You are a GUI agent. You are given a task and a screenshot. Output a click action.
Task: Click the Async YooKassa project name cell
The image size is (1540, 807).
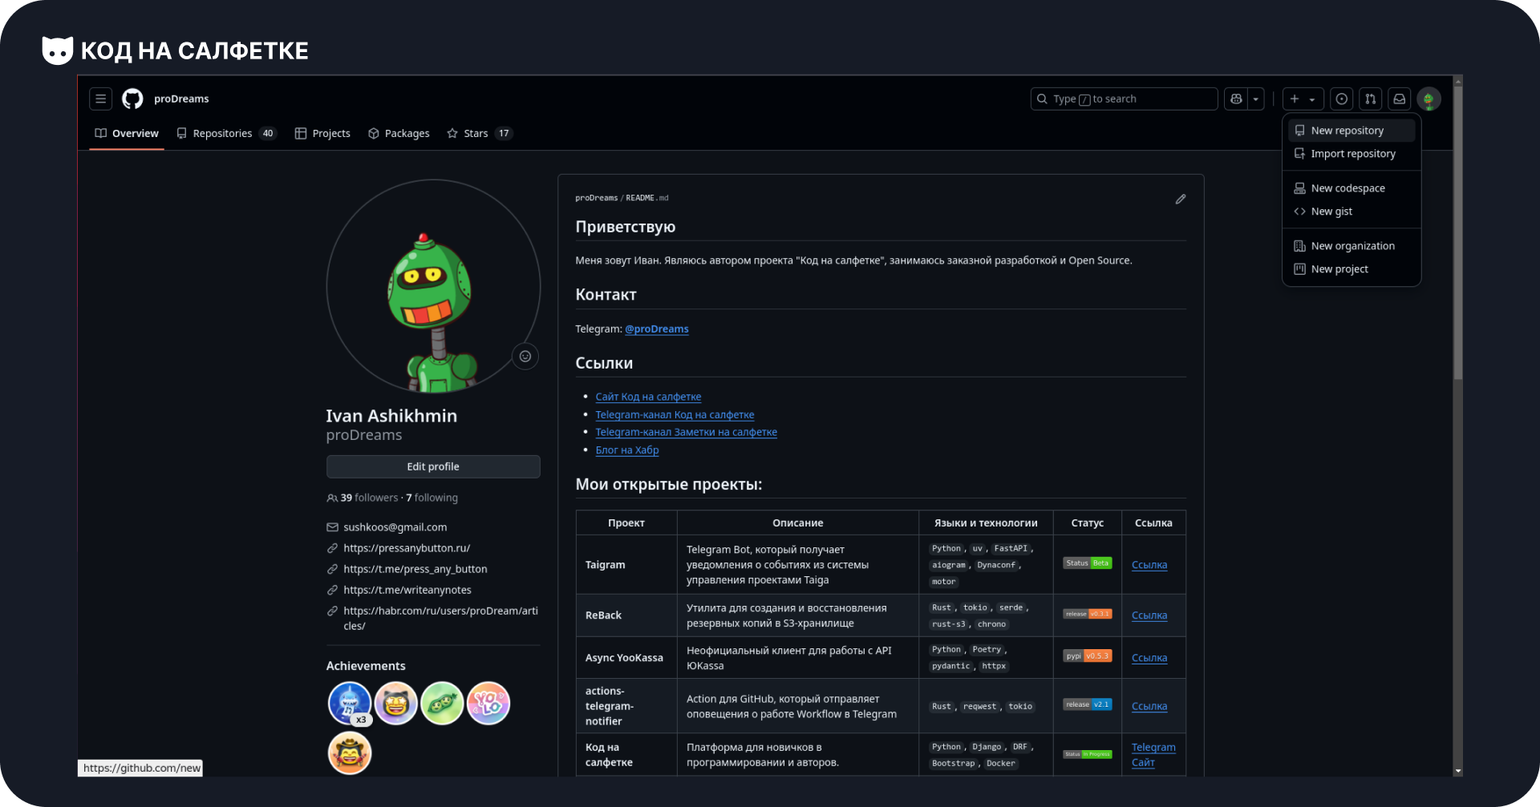626,658
